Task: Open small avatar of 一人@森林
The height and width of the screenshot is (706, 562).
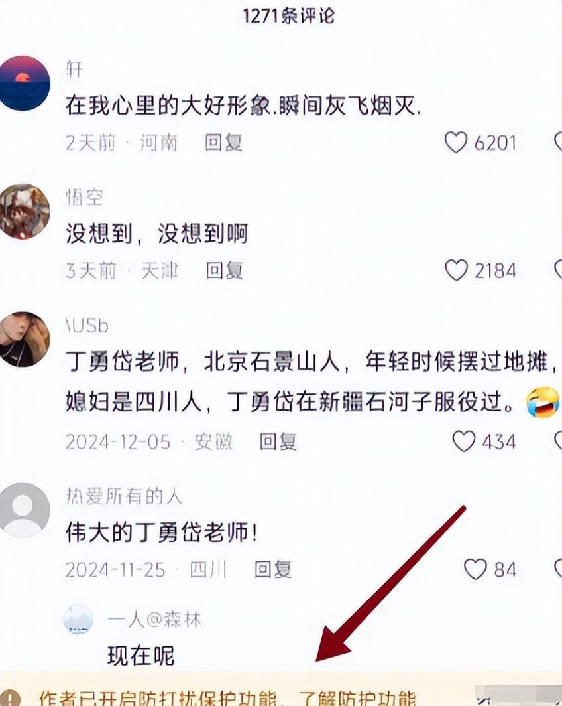Action: (78, 619)
